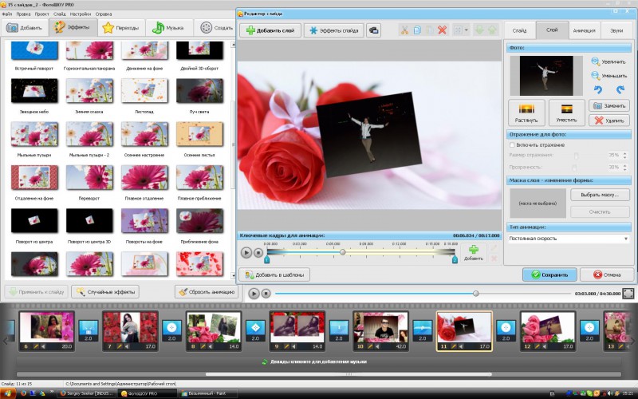Screen dimensions: 638x399
Task: Click the sound icon on slide 12
Action: click(x=545, y=346)
